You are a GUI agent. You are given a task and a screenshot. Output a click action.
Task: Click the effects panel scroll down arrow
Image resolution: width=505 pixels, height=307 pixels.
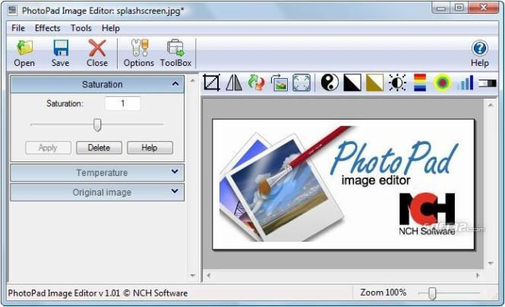193,275
